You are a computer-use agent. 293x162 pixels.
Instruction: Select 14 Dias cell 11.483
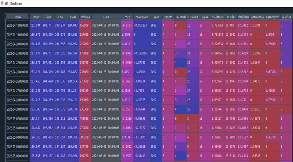[x=231, y=26]
